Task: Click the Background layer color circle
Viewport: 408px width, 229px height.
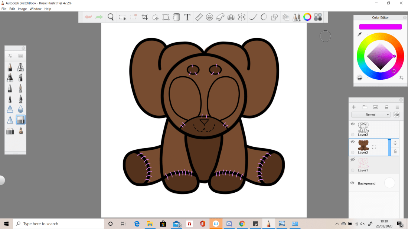Action: (x=389, y=183)
